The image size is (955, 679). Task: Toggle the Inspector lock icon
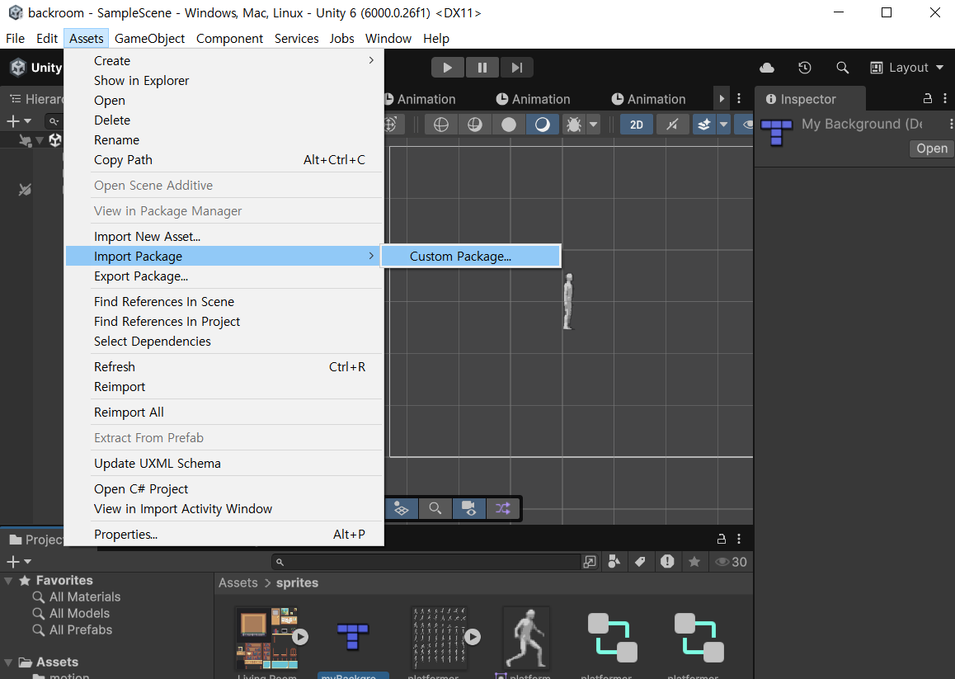point(928,99)
